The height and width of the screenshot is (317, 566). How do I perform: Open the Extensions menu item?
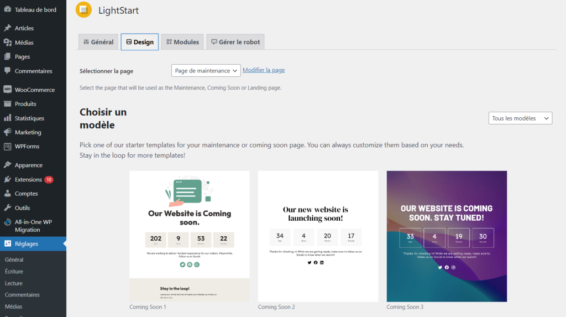tap(33, 179)
